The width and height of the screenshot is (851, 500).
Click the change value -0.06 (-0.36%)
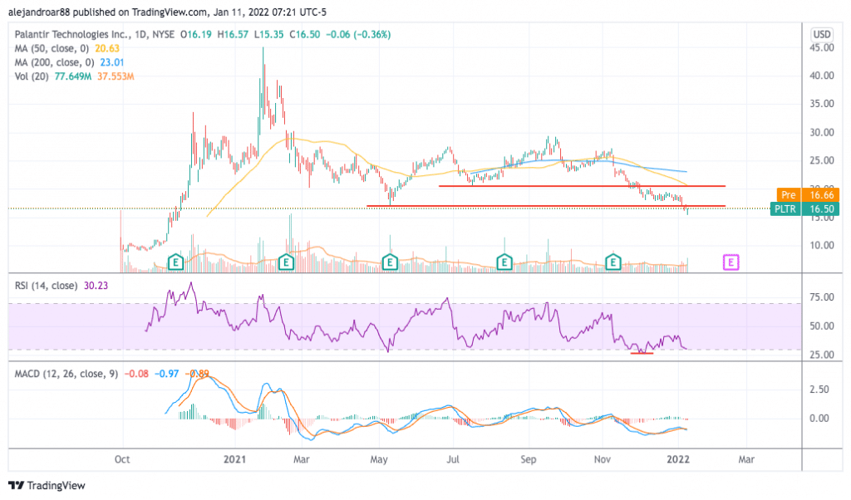358,34
